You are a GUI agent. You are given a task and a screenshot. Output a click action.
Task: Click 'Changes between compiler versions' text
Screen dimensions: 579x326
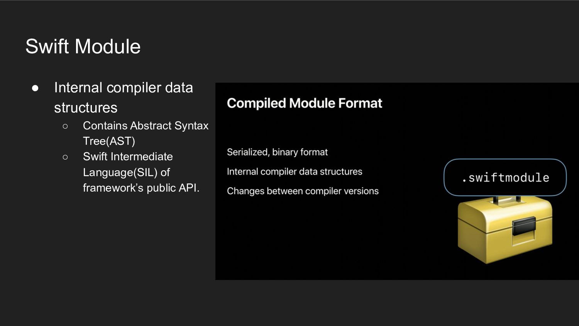pyautogui.click(x=303, y=191)
